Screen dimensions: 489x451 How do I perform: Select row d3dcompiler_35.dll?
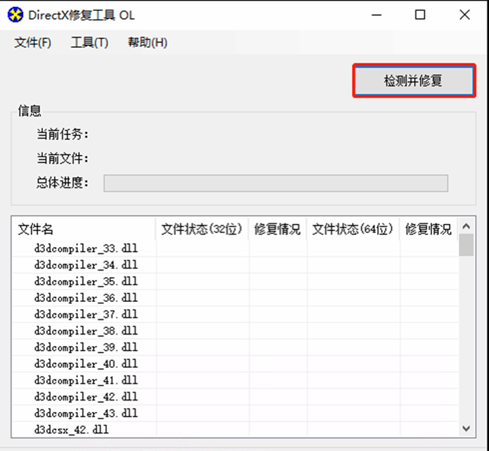(x=235, y=281)
